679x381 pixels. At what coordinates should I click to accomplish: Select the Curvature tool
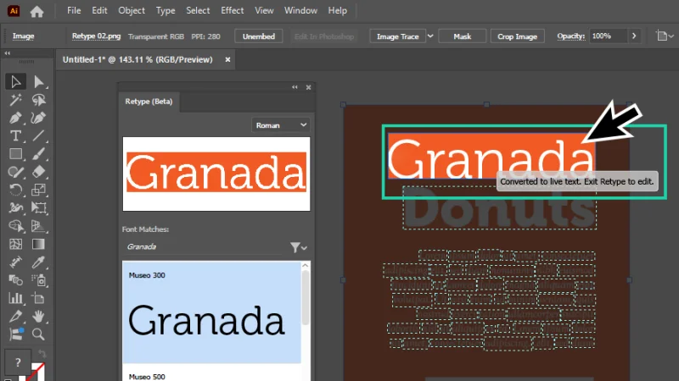click(x=38, y=118)
